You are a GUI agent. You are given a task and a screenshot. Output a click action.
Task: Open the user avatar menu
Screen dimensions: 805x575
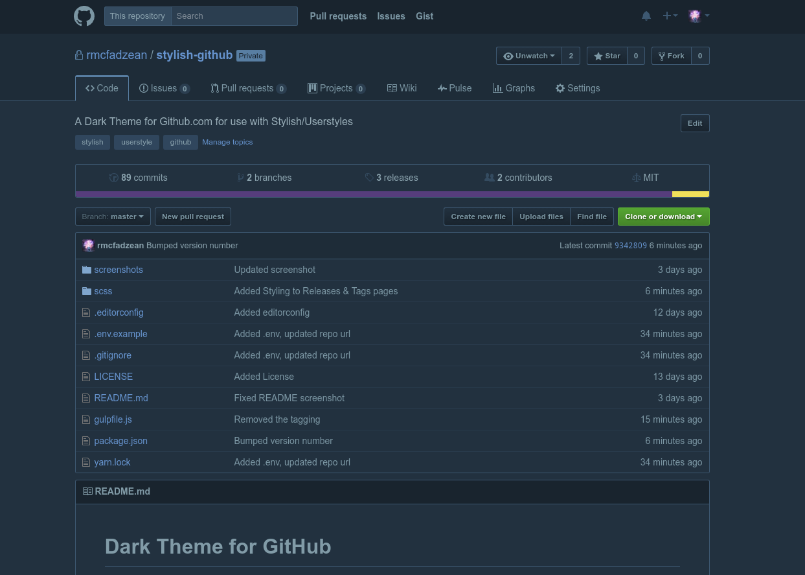[699, 16]
